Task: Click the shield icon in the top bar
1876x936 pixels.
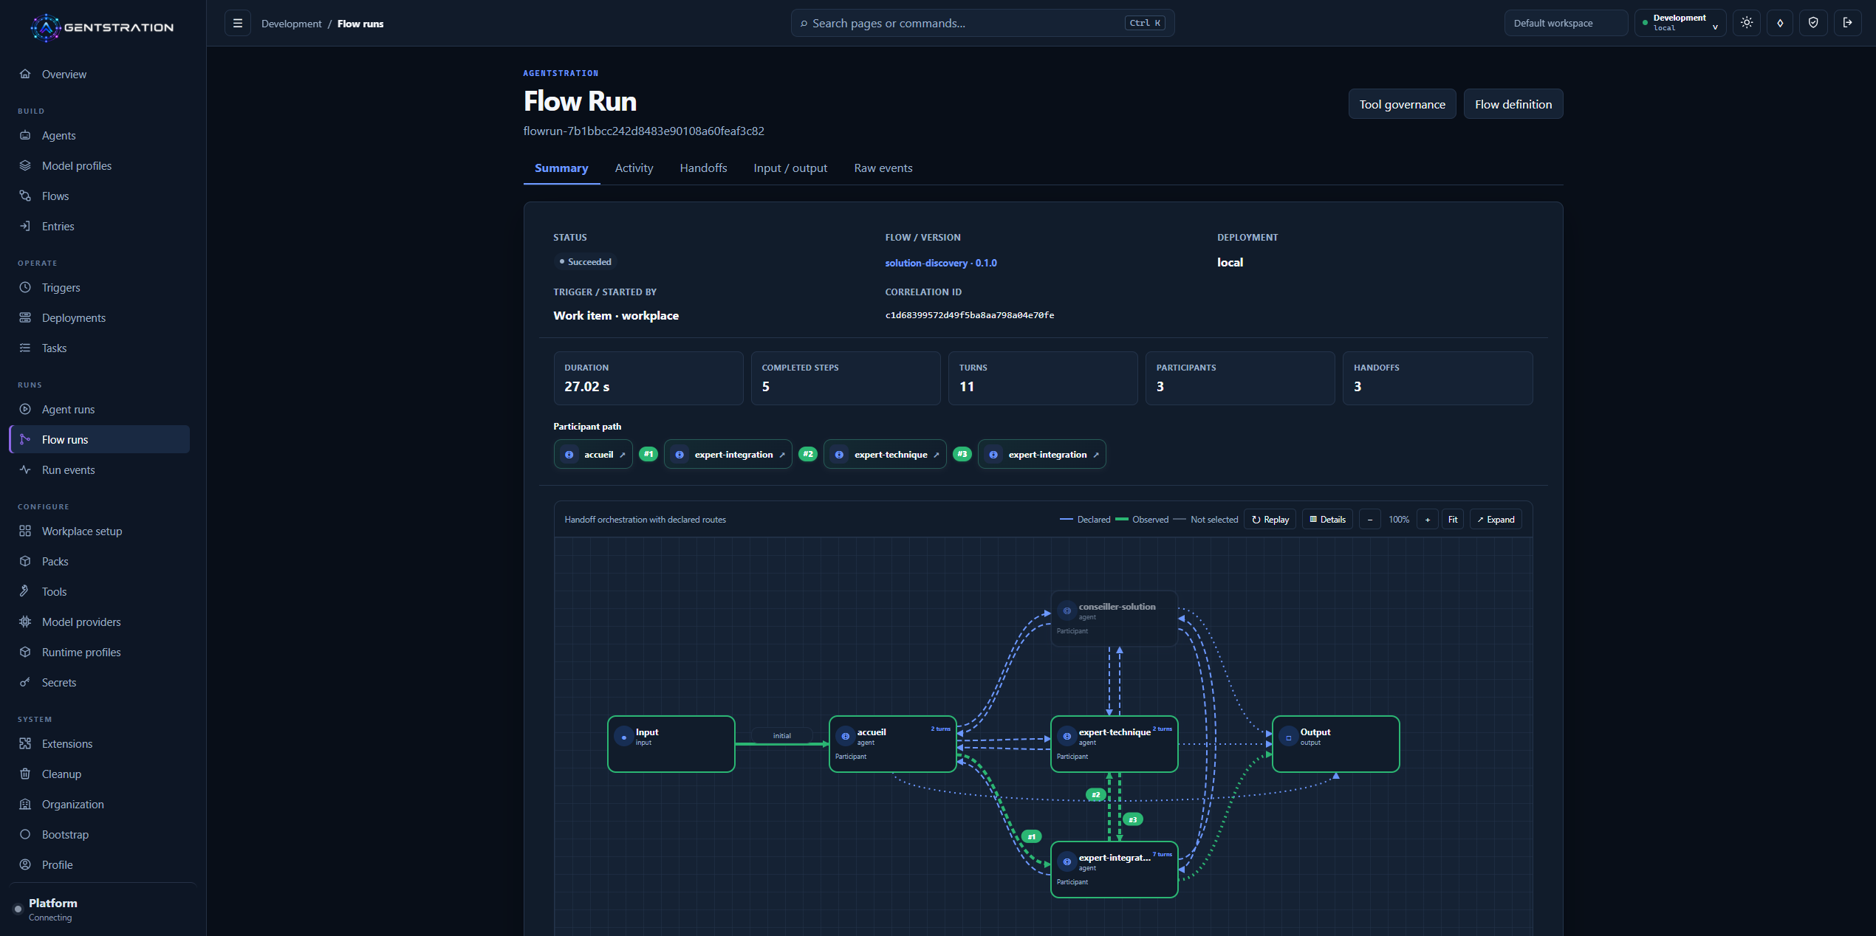Action: tap(1813, 23)
